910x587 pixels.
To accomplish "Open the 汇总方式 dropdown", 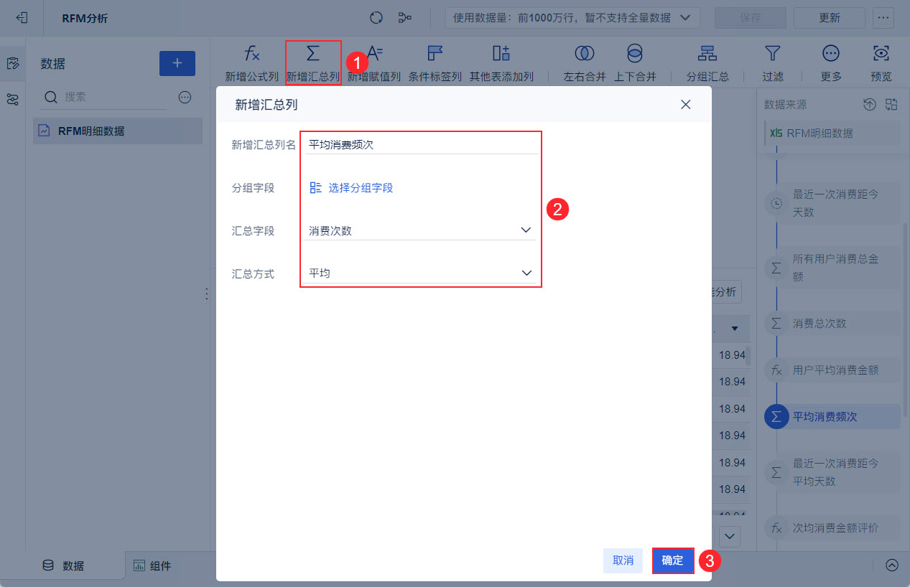I will click(420, 273).
